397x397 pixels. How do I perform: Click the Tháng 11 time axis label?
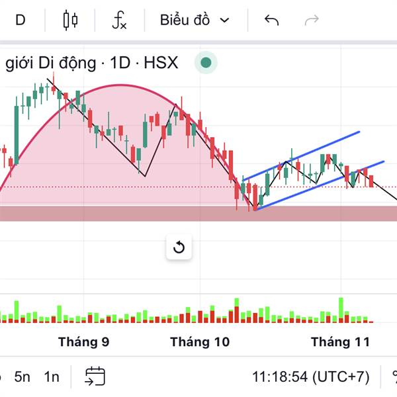tap(340, 342)
